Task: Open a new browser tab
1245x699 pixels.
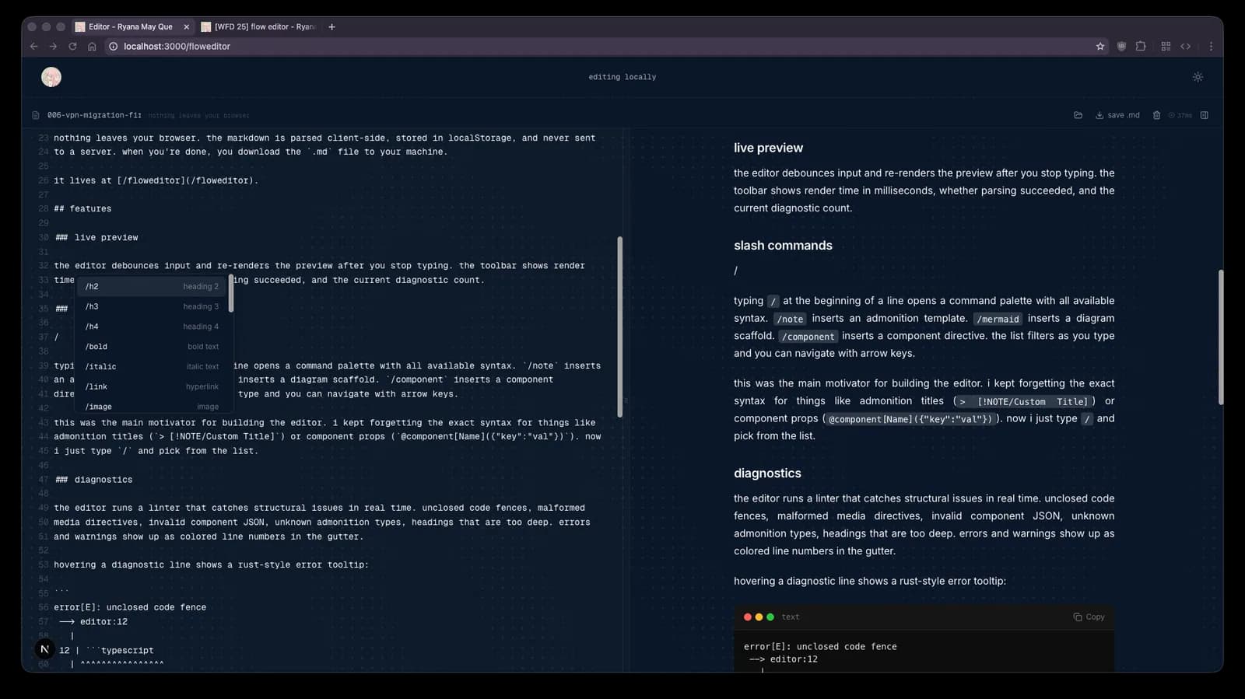Action: [x=332, y=26]
